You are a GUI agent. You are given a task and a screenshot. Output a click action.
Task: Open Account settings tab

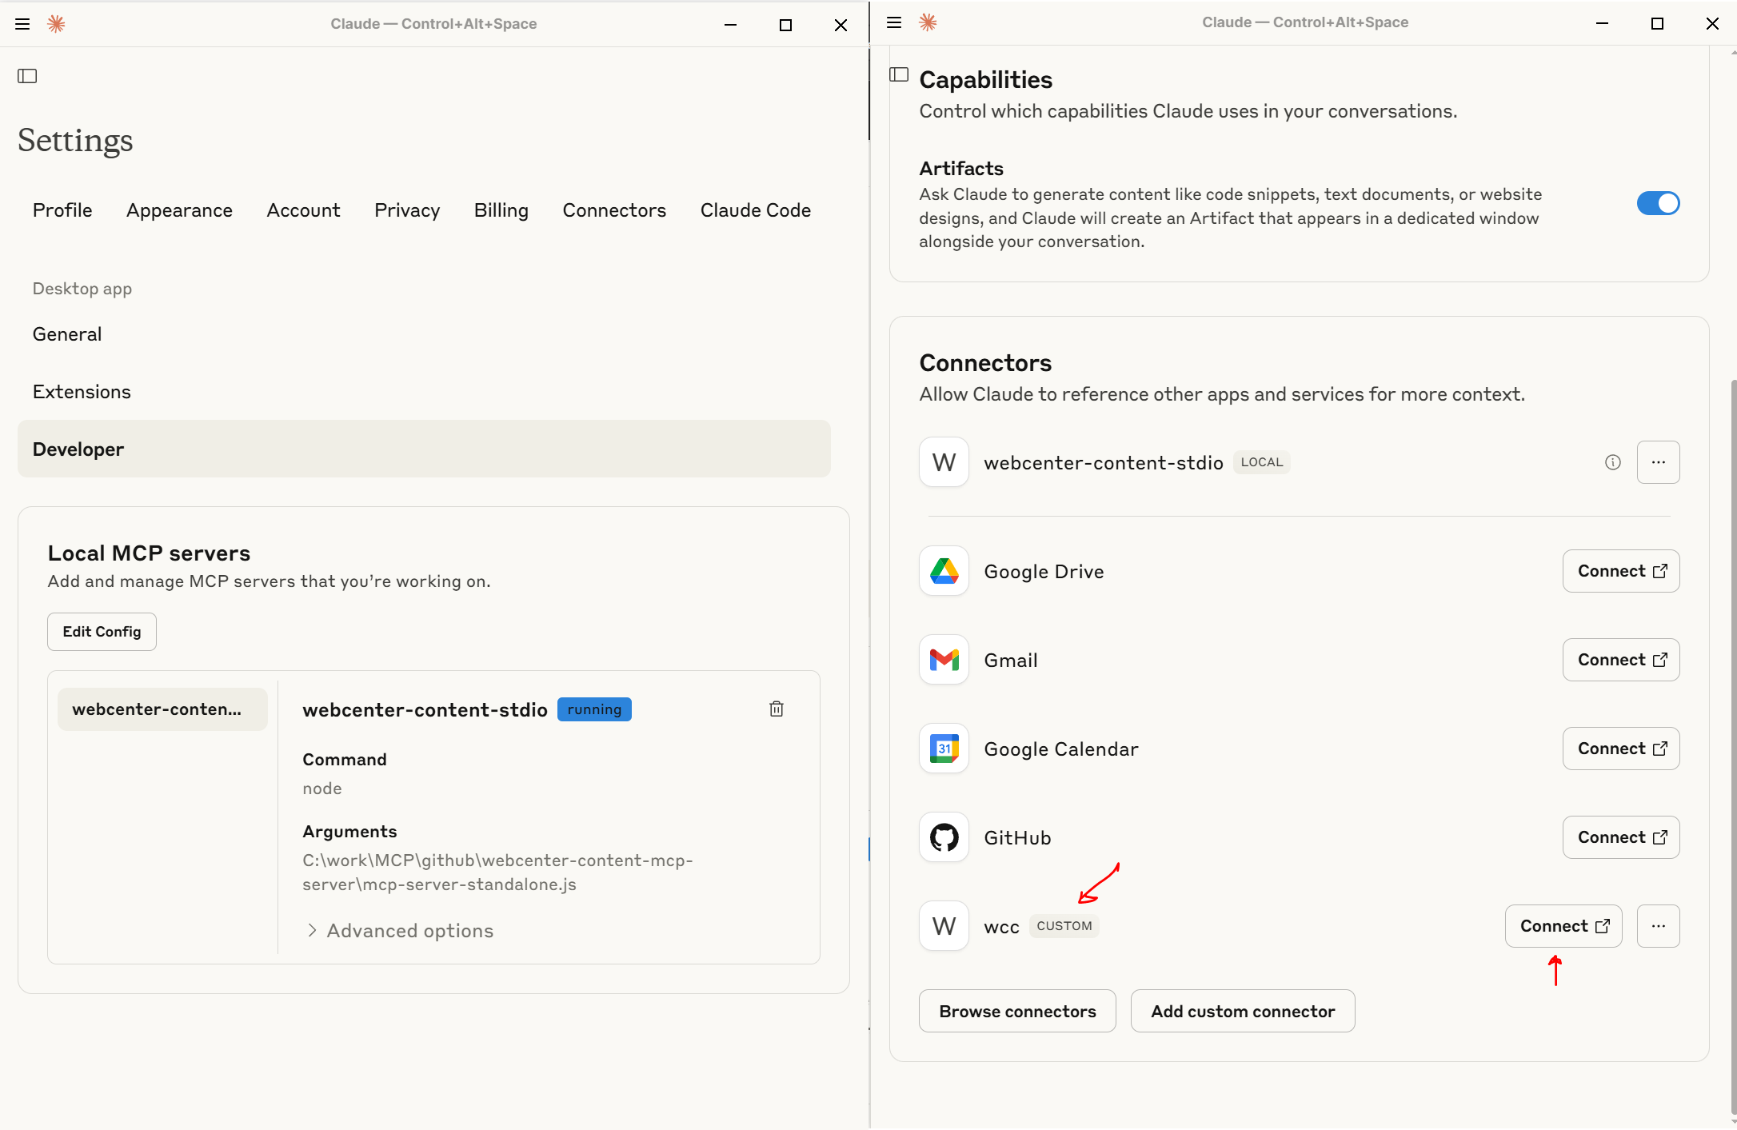tap(303, 210)
